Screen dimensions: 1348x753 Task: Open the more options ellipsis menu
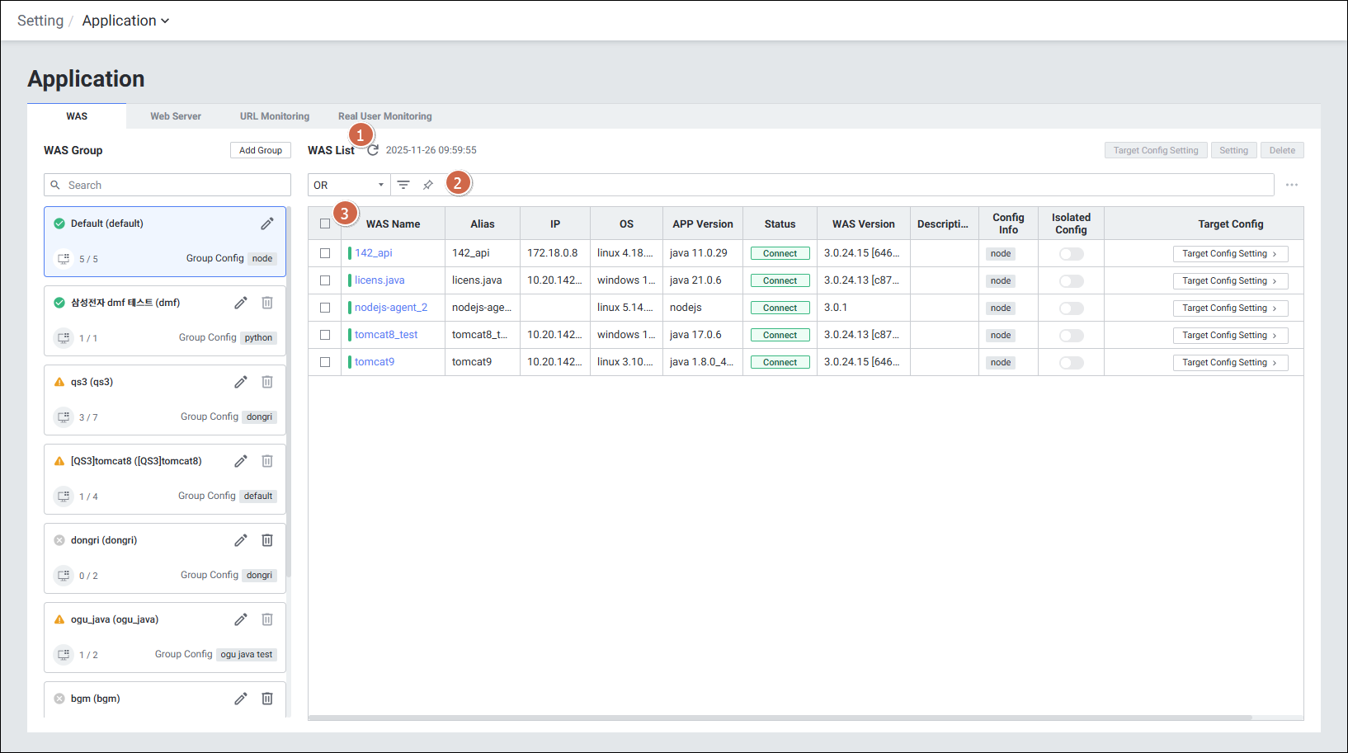coord(1292,185)
